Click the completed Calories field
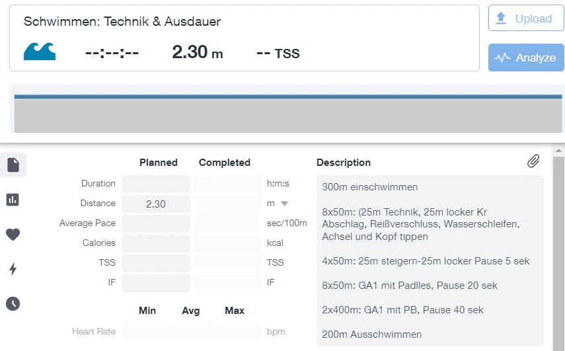This screenshot has width=565, height=351. tap(226, 244)
